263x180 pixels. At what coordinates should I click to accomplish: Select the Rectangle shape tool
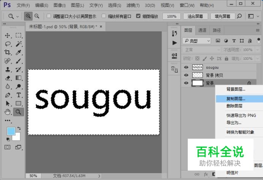click(18, 103)
